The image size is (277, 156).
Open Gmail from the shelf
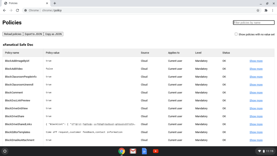tap(133, 151)
